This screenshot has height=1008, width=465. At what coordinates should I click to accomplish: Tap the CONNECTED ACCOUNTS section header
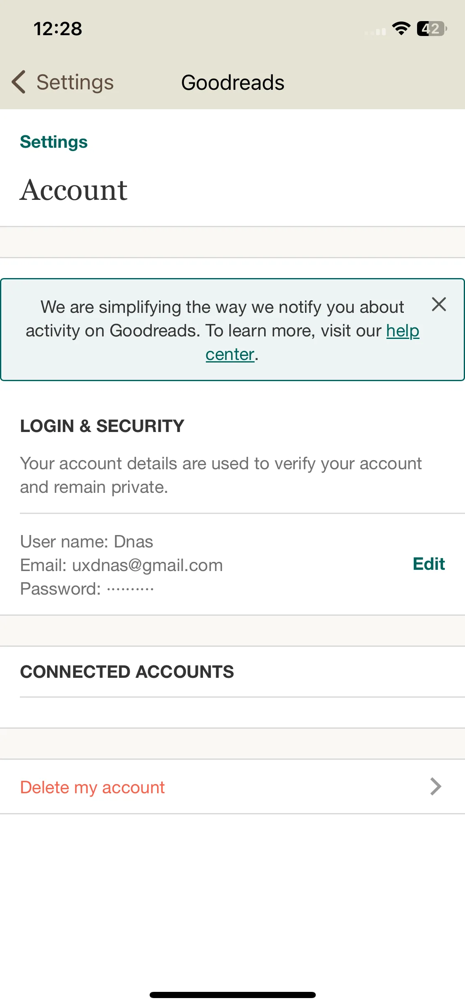click(127, 672)
